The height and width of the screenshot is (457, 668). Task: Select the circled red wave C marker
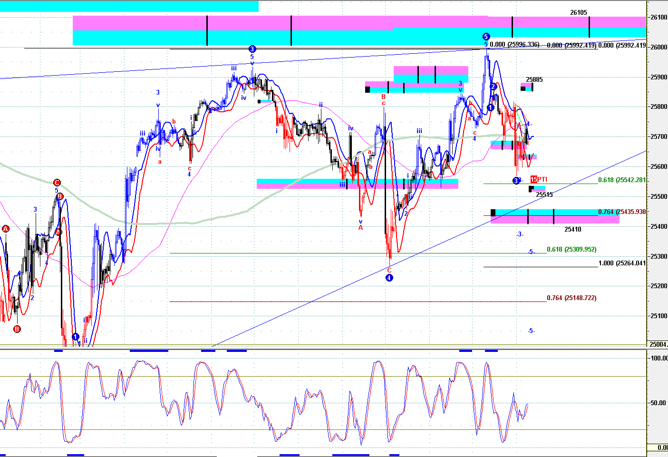(57, 183)
